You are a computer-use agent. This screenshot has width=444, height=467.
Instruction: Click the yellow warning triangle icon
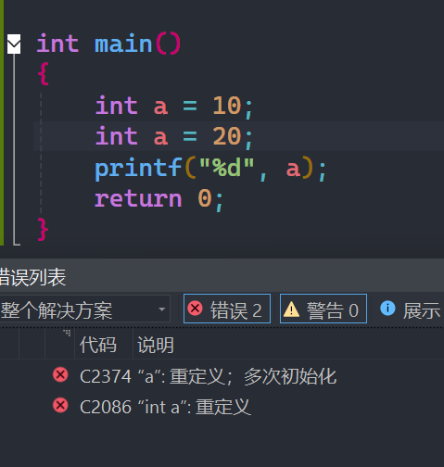tap(291, 309)
